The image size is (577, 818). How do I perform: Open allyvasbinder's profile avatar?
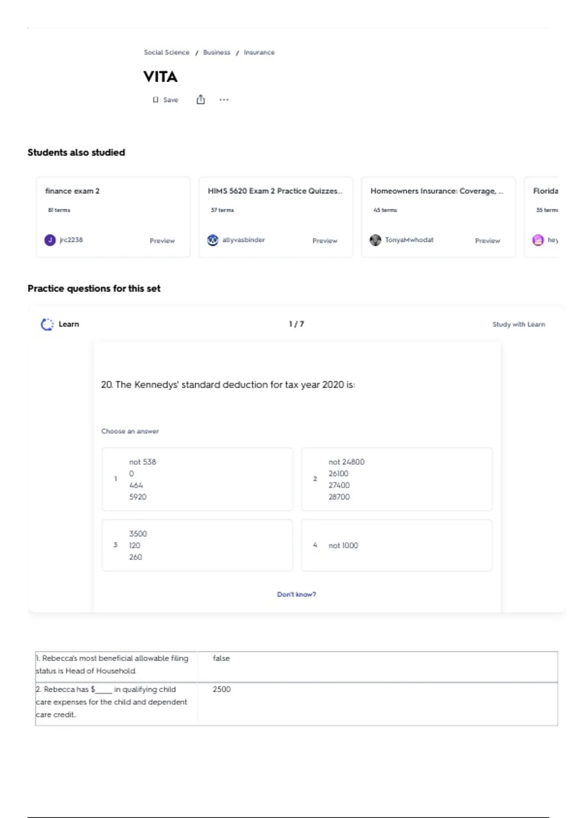pos(213,240)
